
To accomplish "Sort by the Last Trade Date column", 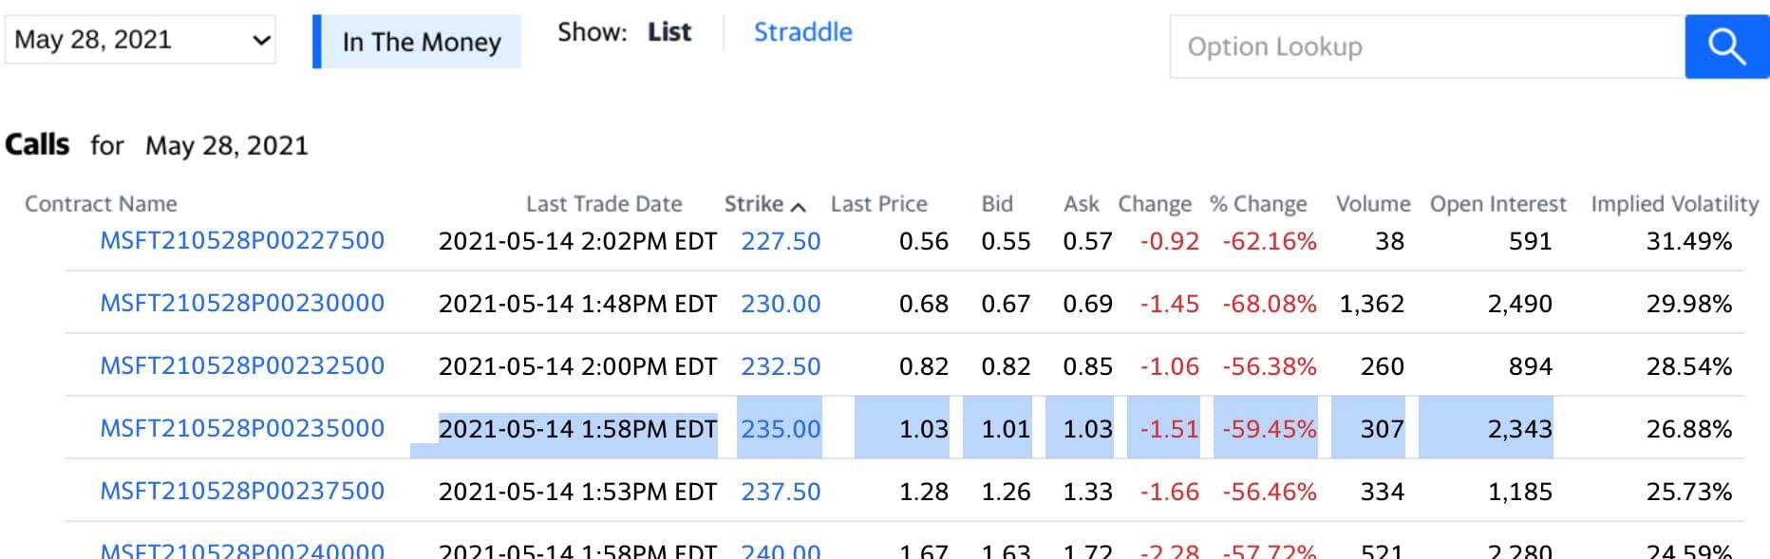I will click(x=605, y=203).
